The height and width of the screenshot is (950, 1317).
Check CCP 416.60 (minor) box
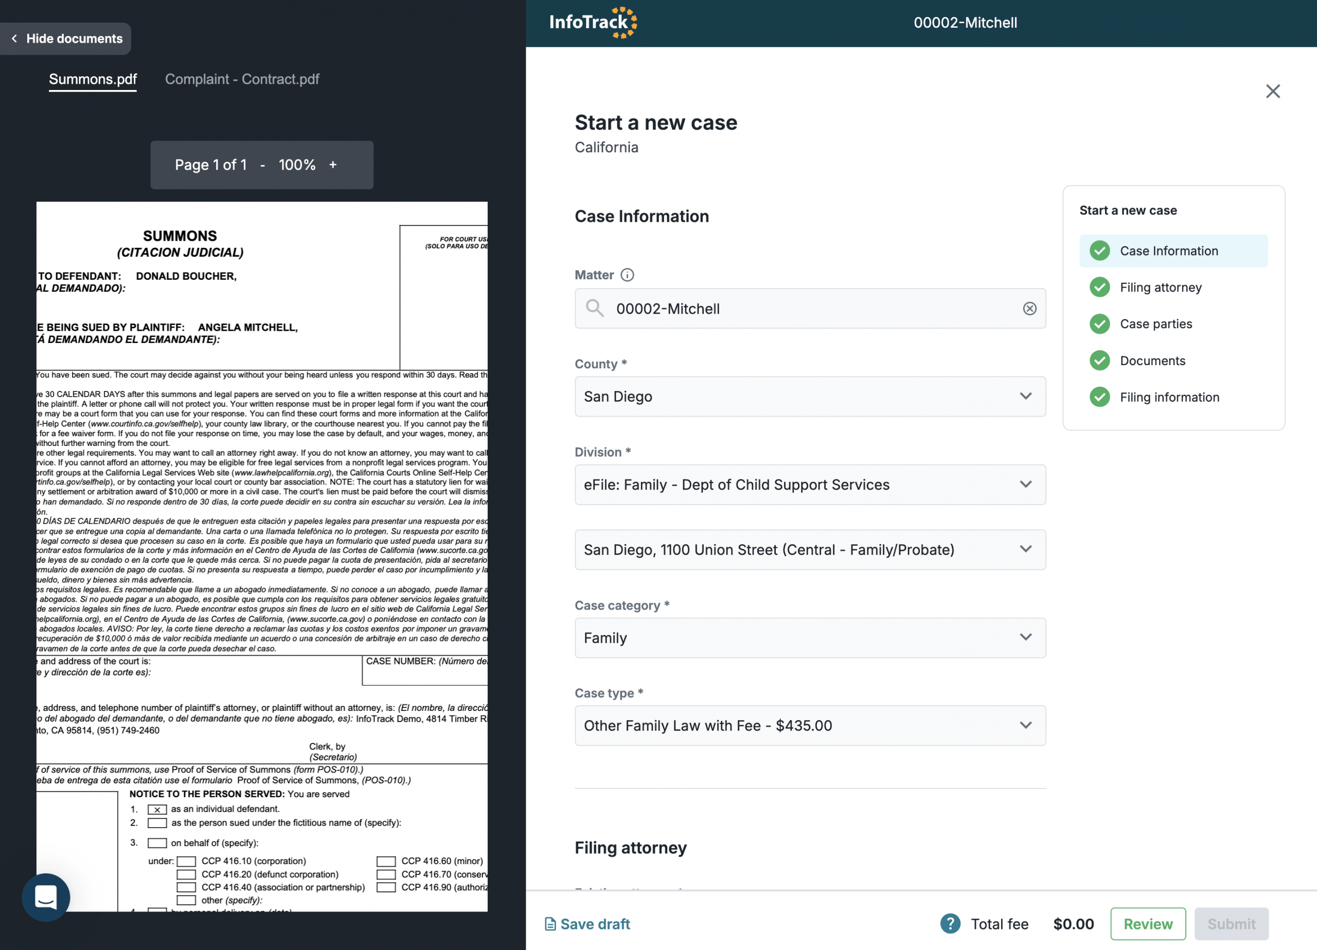[x=386, y=861]
